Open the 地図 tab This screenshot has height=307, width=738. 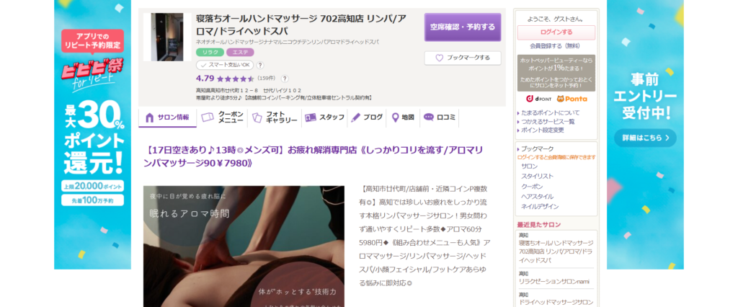pyautogui.click(x=402, y=117)
